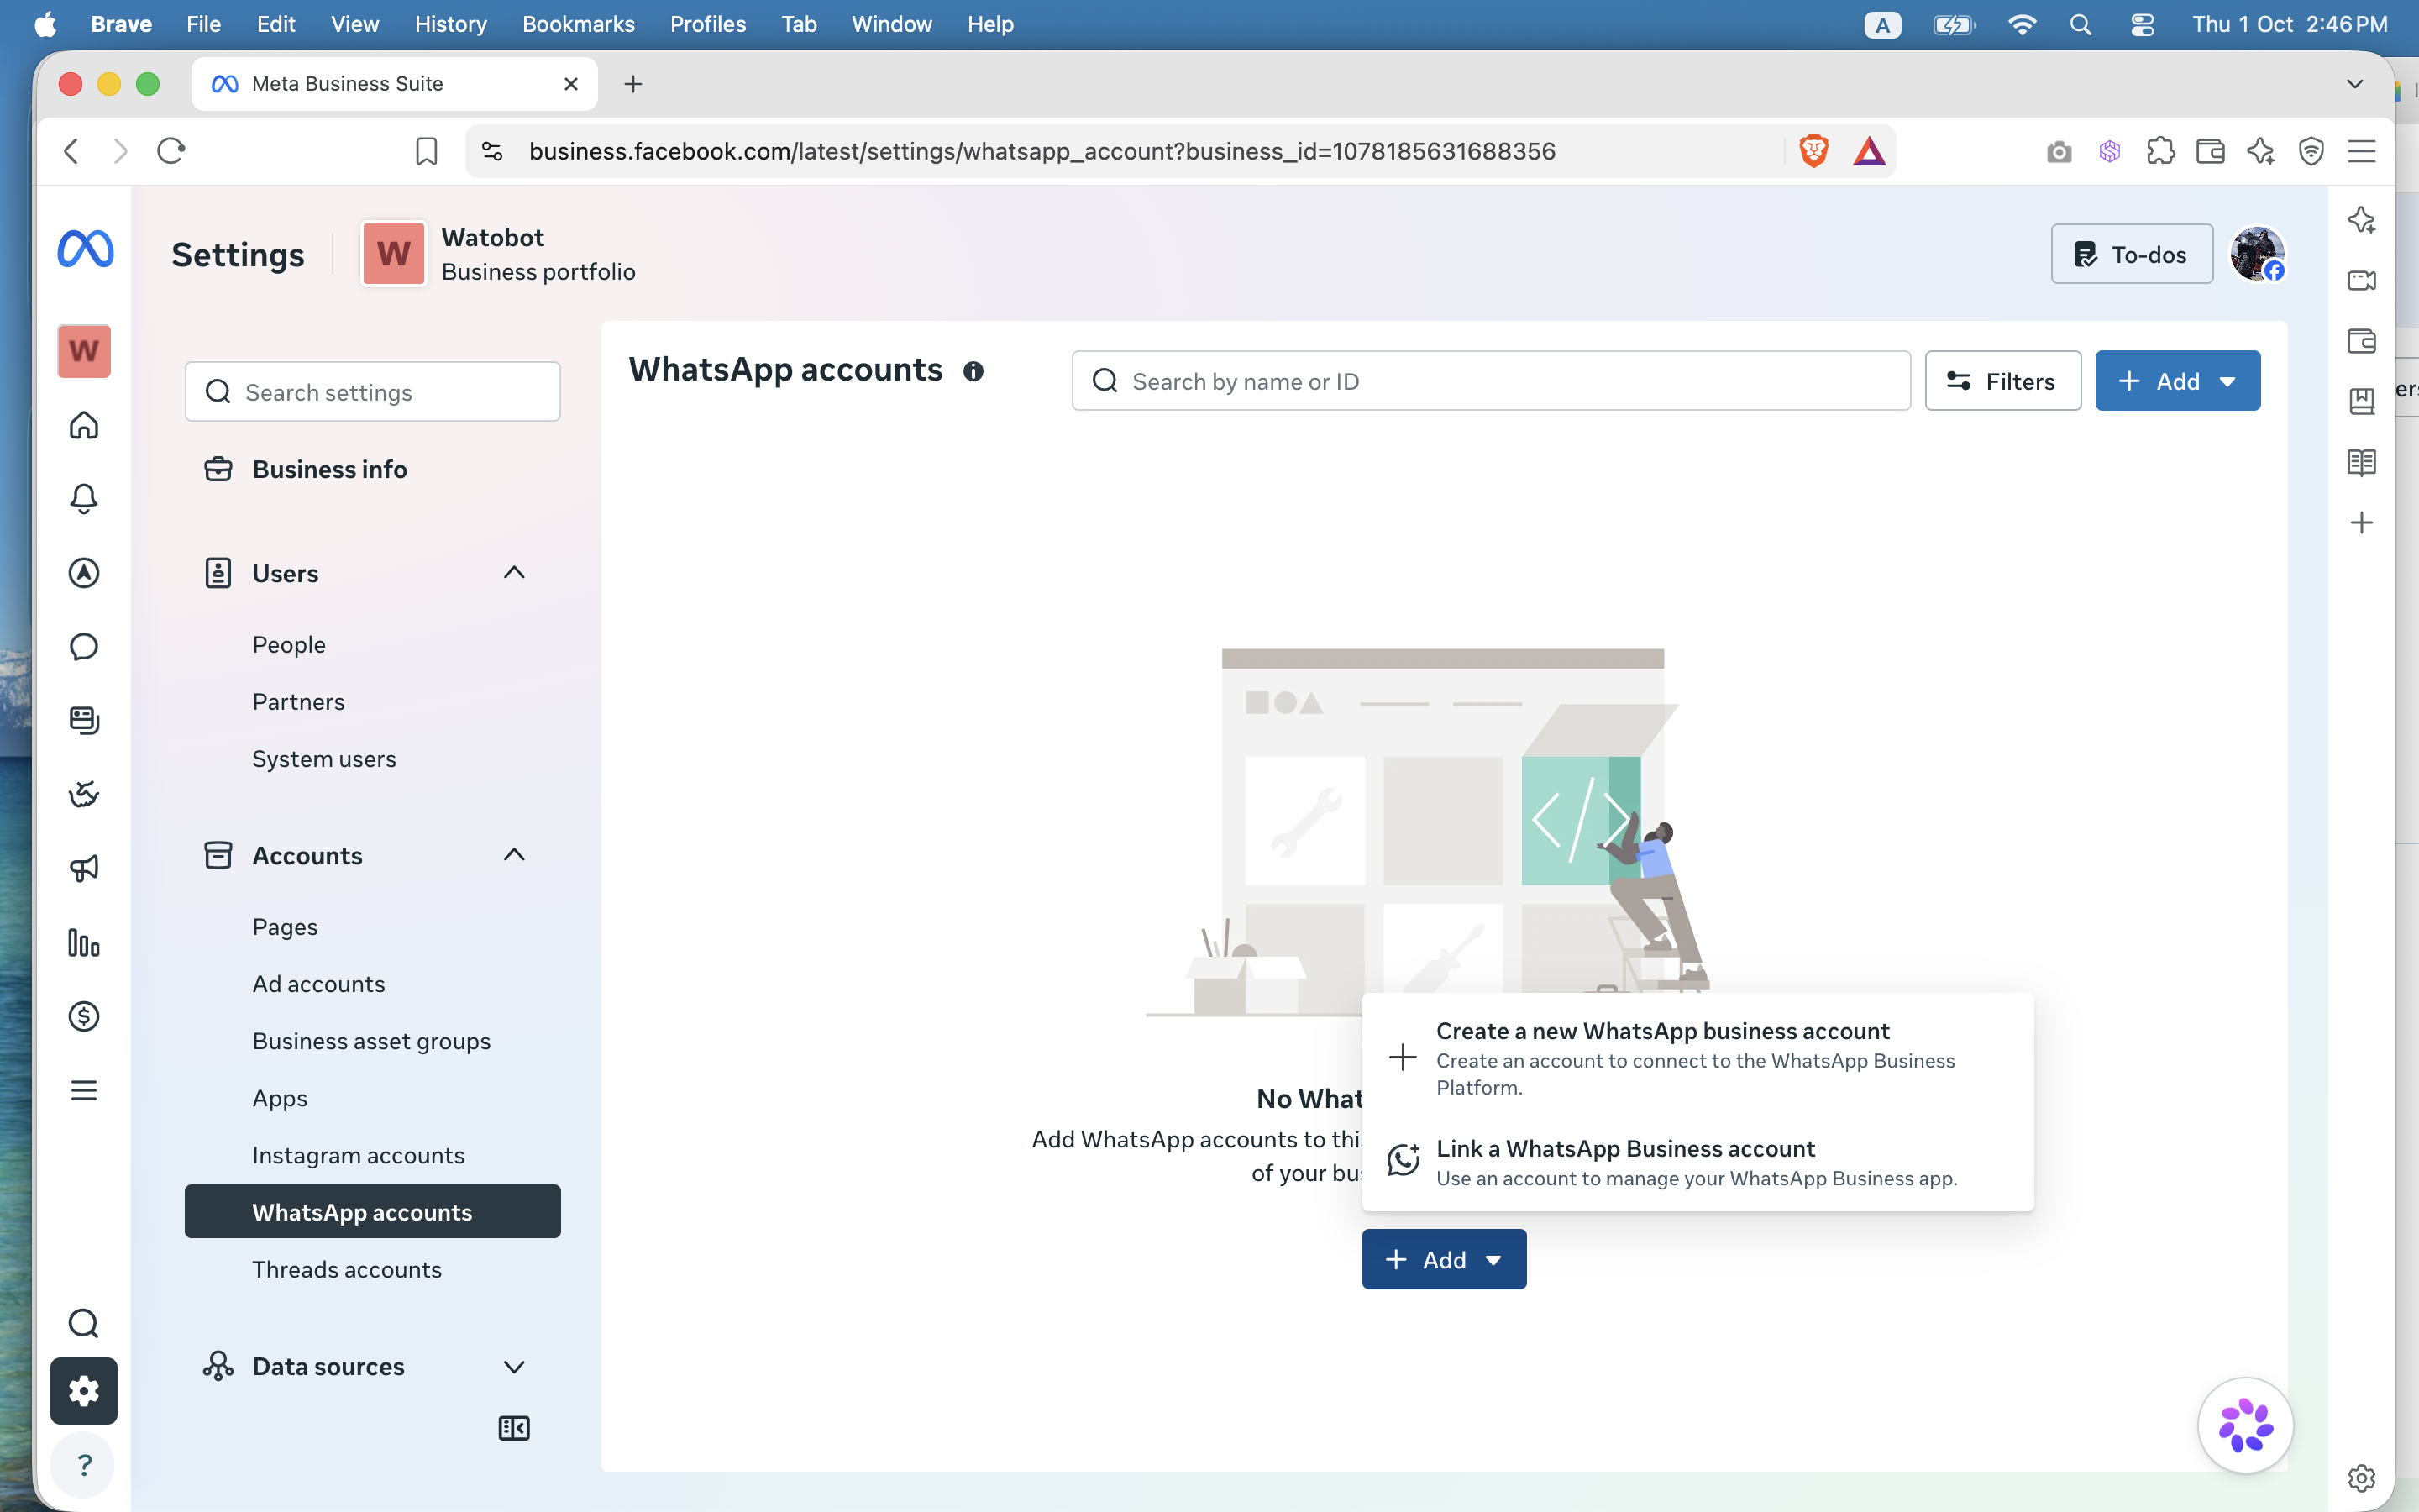Screen dimensions: 2419x1512
Task: Expand the Data sources section
Action: pyautogui.click(x=514, y=1367)
